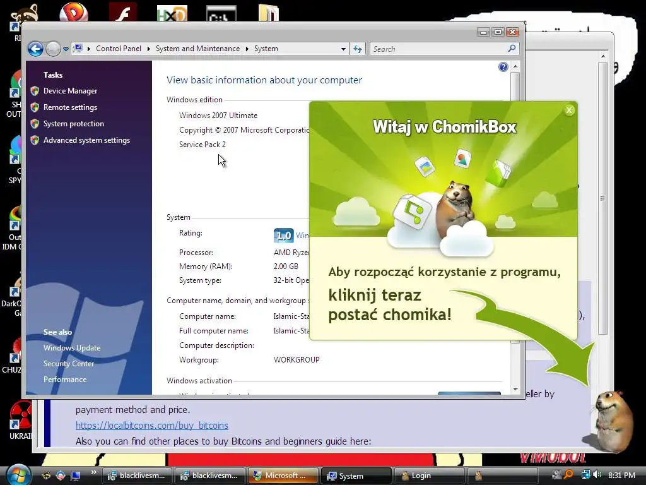This screenshot has width=646, height=485.
Task: Switch to Login taskbar button
Action: (429, 476)
